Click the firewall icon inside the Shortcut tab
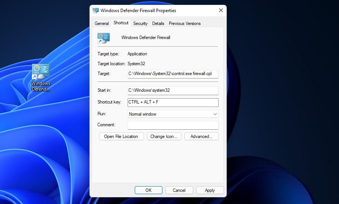 104,38
